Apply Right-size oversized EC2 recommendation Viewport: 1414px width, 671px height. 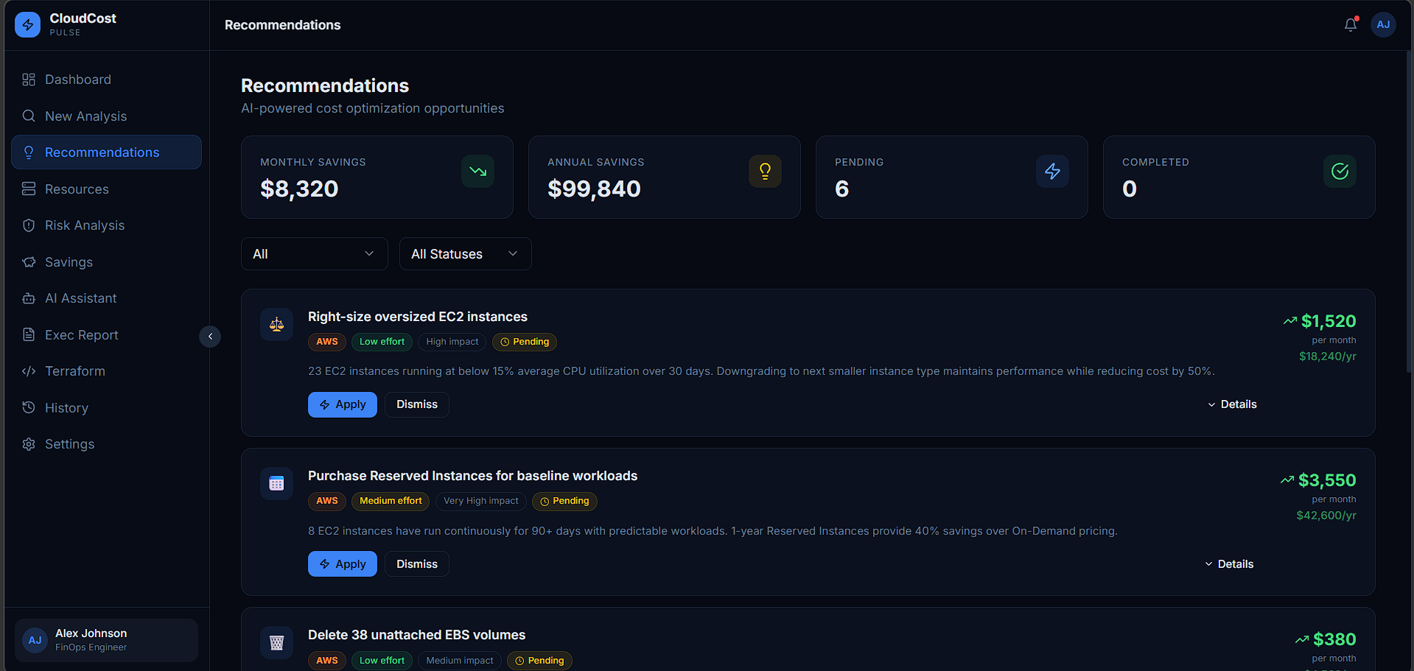(x=343, y=404)
